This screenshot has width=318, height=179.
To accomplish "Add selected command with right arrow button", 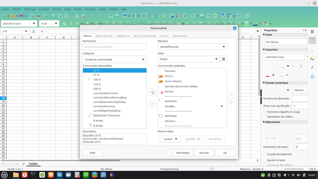I will point(152,92).
